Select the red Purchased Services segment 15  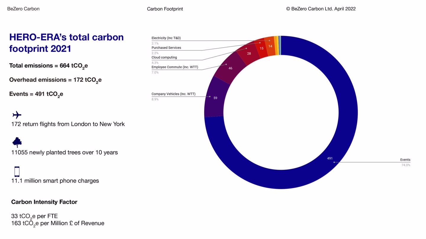(x=262, y=48)
